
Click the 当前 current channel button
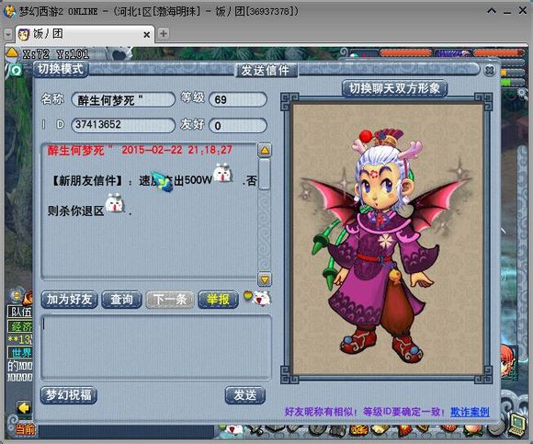[x=25, y=429]
